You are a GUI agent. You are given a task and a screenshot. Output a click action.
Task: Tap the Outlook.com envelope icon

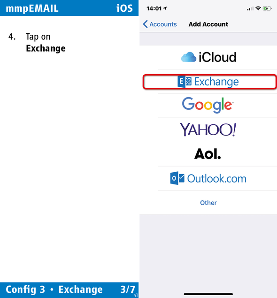[x=177, y=178]
